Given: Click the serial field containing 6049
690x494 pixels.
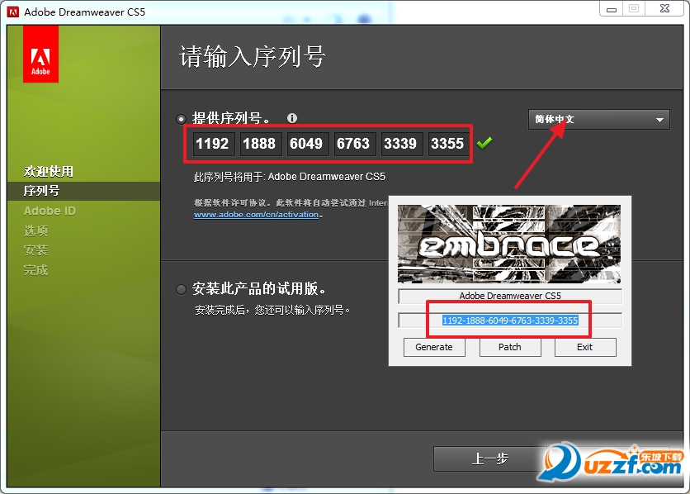Looking at the screenshot, I should pyautogui.click(x=307, y=144).
